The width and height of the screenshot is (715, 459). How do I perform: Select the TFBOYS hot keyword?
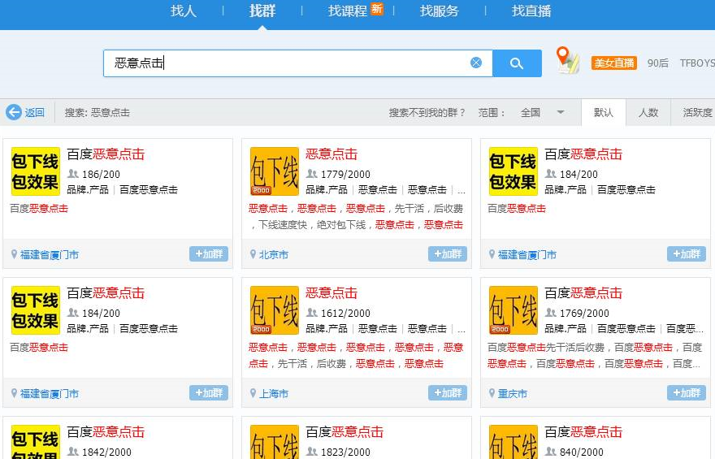(x=697, y=63)
